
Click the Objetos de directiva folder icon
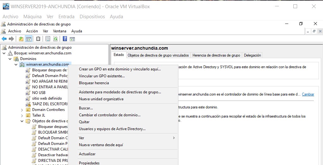click(x=28, y=121)
